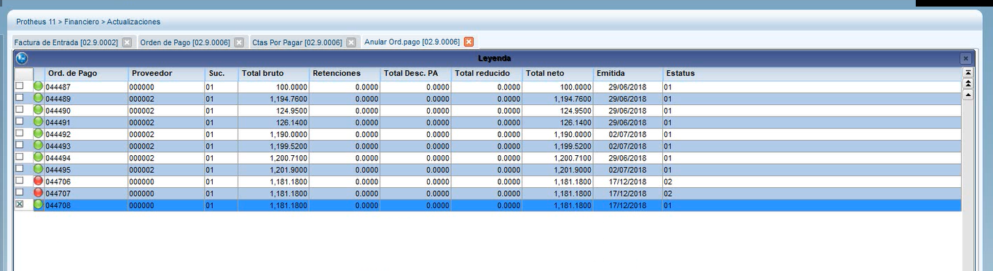The width and height of the screenshot is (993, 271).
Task: Sort by Proveedor column header
Action: coord(166,74)
